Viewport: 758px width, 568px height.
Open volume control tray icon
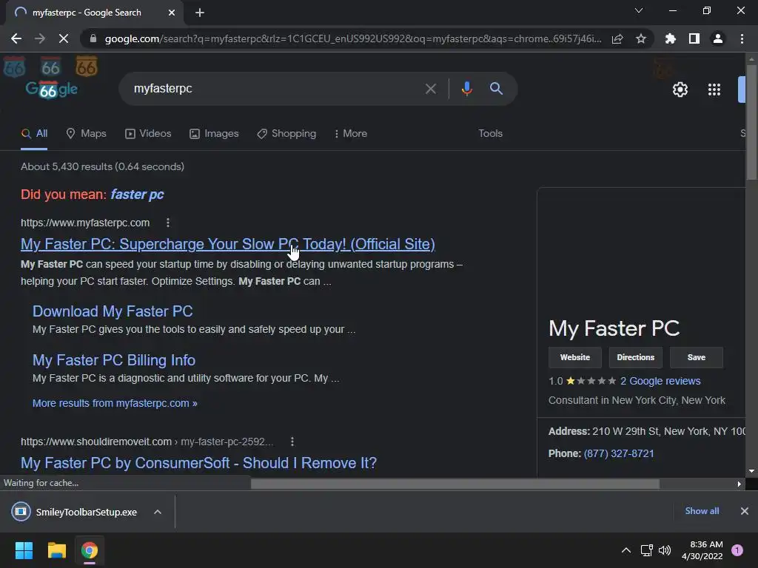click(665, 550)
